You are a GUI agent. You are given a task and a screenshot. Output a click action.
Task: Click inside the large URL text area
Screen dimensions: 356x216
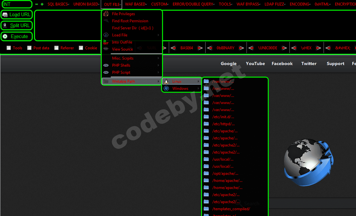tap(195, 26)
